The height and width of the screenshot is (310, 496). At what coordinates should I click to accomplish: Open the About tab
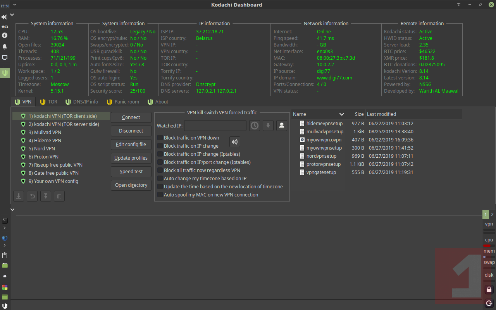pos(158,102)
